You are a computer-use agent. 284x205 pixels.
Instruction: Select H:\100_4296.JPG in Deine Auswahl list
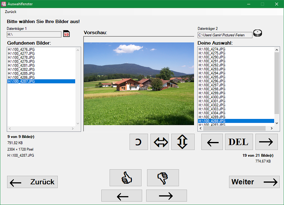[x=212, y=81]
